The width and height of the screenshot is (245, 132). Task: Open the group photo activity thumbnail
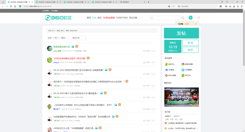click(181, 97)
